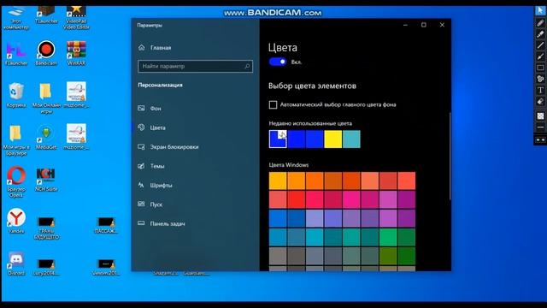Select the NCH Suite desktop shortcut

click(x=46, y=179)
